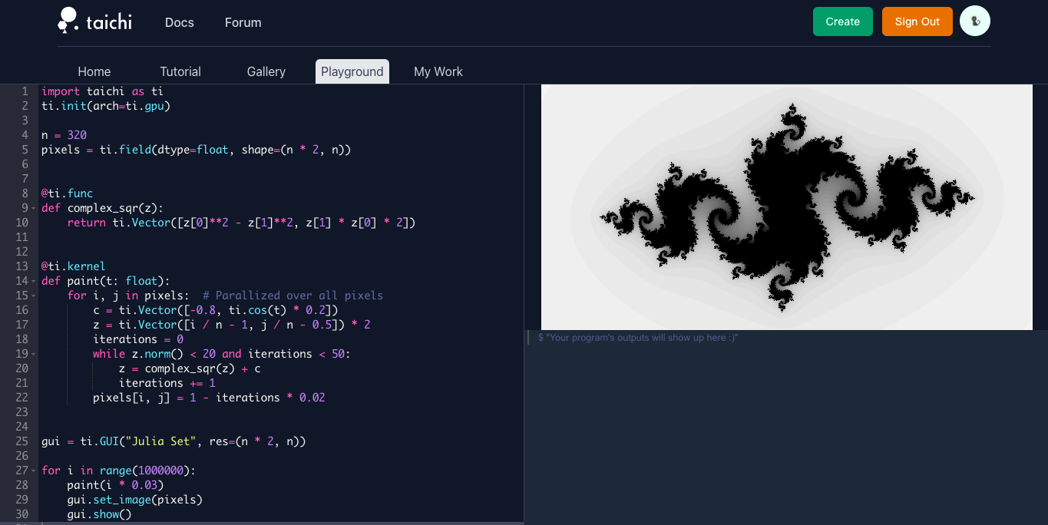Click in the program output console

click(x=787, y=428)
